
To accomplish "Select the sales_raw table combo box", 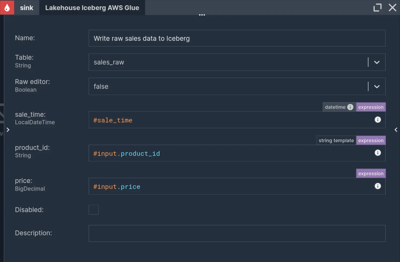I will (x=237, y=62).
